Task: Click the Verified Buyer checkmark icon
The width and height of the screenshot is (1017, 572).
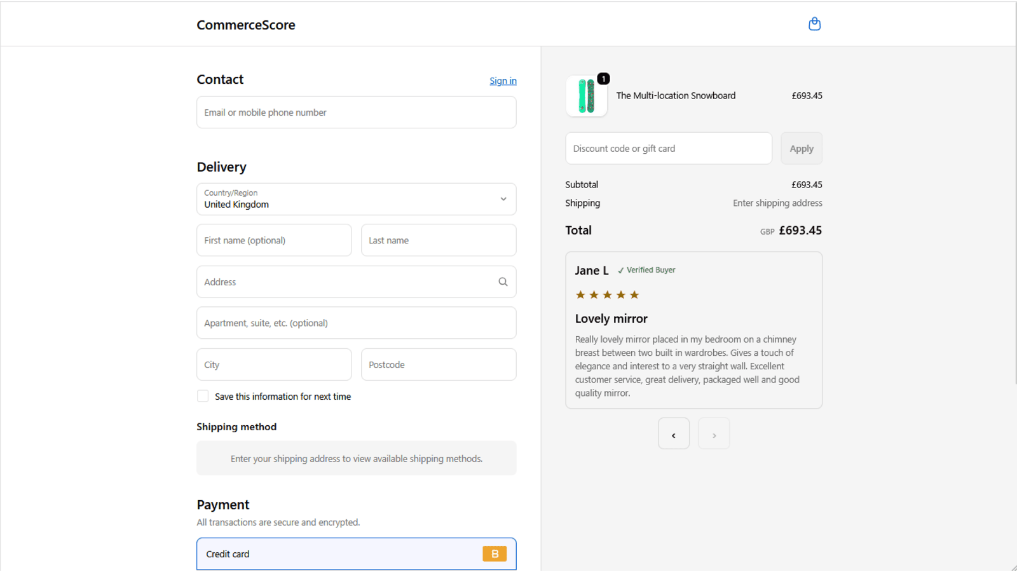Action: tap(621, 269)
